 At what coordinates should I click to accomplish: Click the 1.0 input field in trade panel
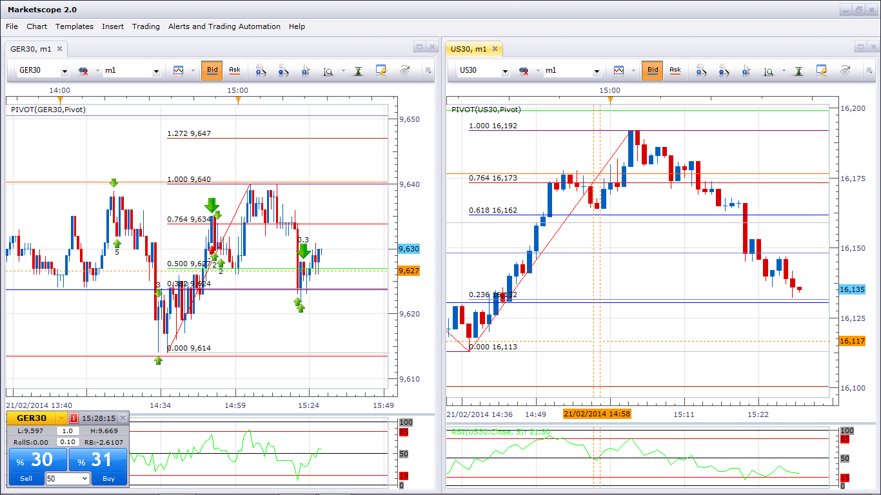tap(67, 431)
